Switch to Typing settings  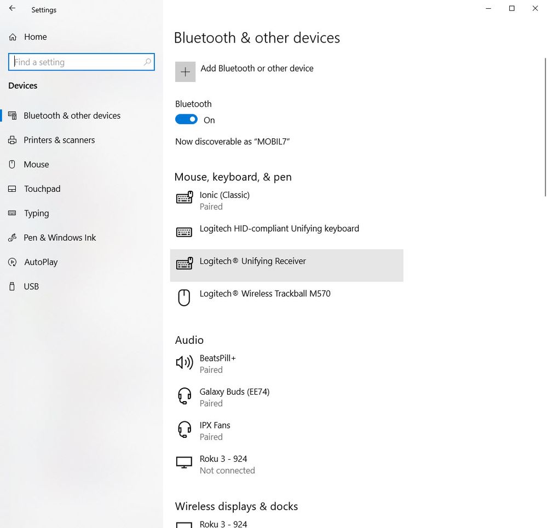(x=81, y=213)
